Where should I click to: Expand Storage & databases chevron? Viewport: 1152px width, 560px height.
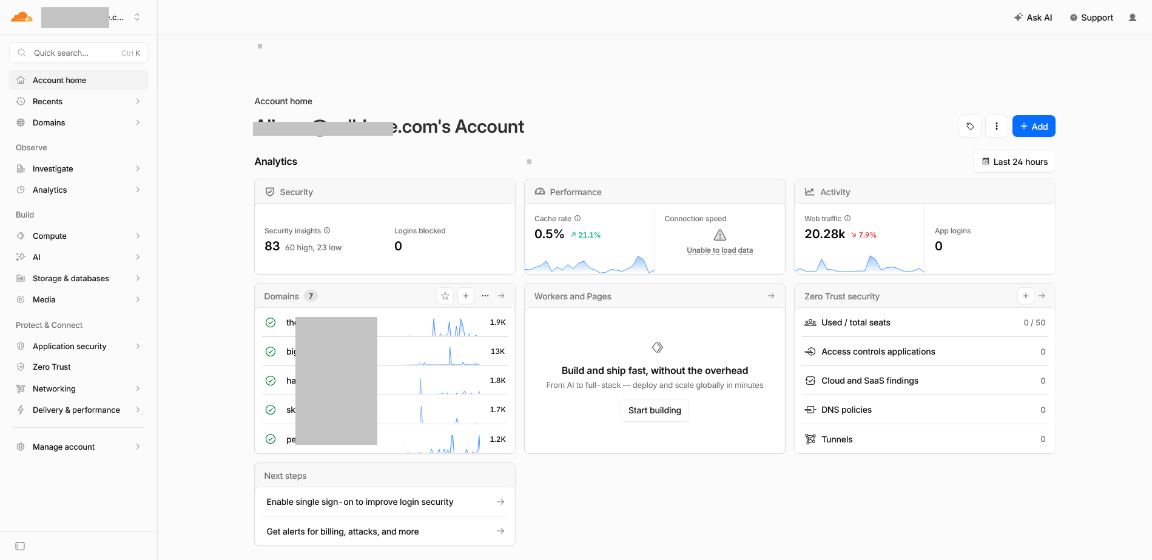pyautogui.click(x=138, y=278)
